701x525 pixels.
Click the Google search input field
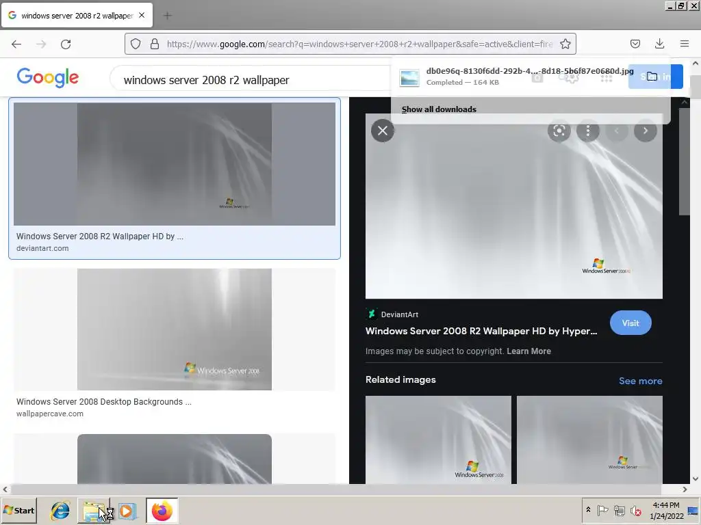click(251, 80)
